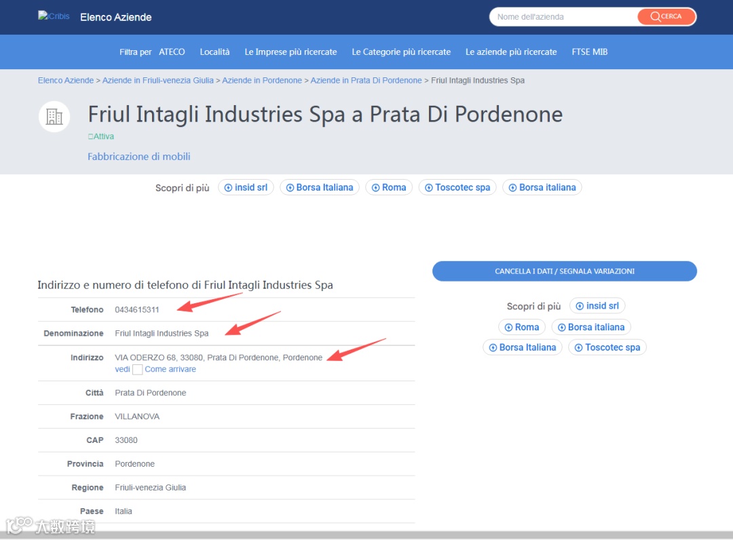
Task: Click the Cribis logo image
Action: click(54, 16)
